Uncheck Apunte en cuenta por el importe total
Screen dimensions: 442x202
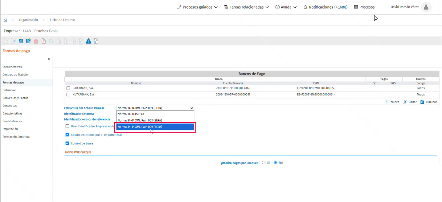point(67,135)
